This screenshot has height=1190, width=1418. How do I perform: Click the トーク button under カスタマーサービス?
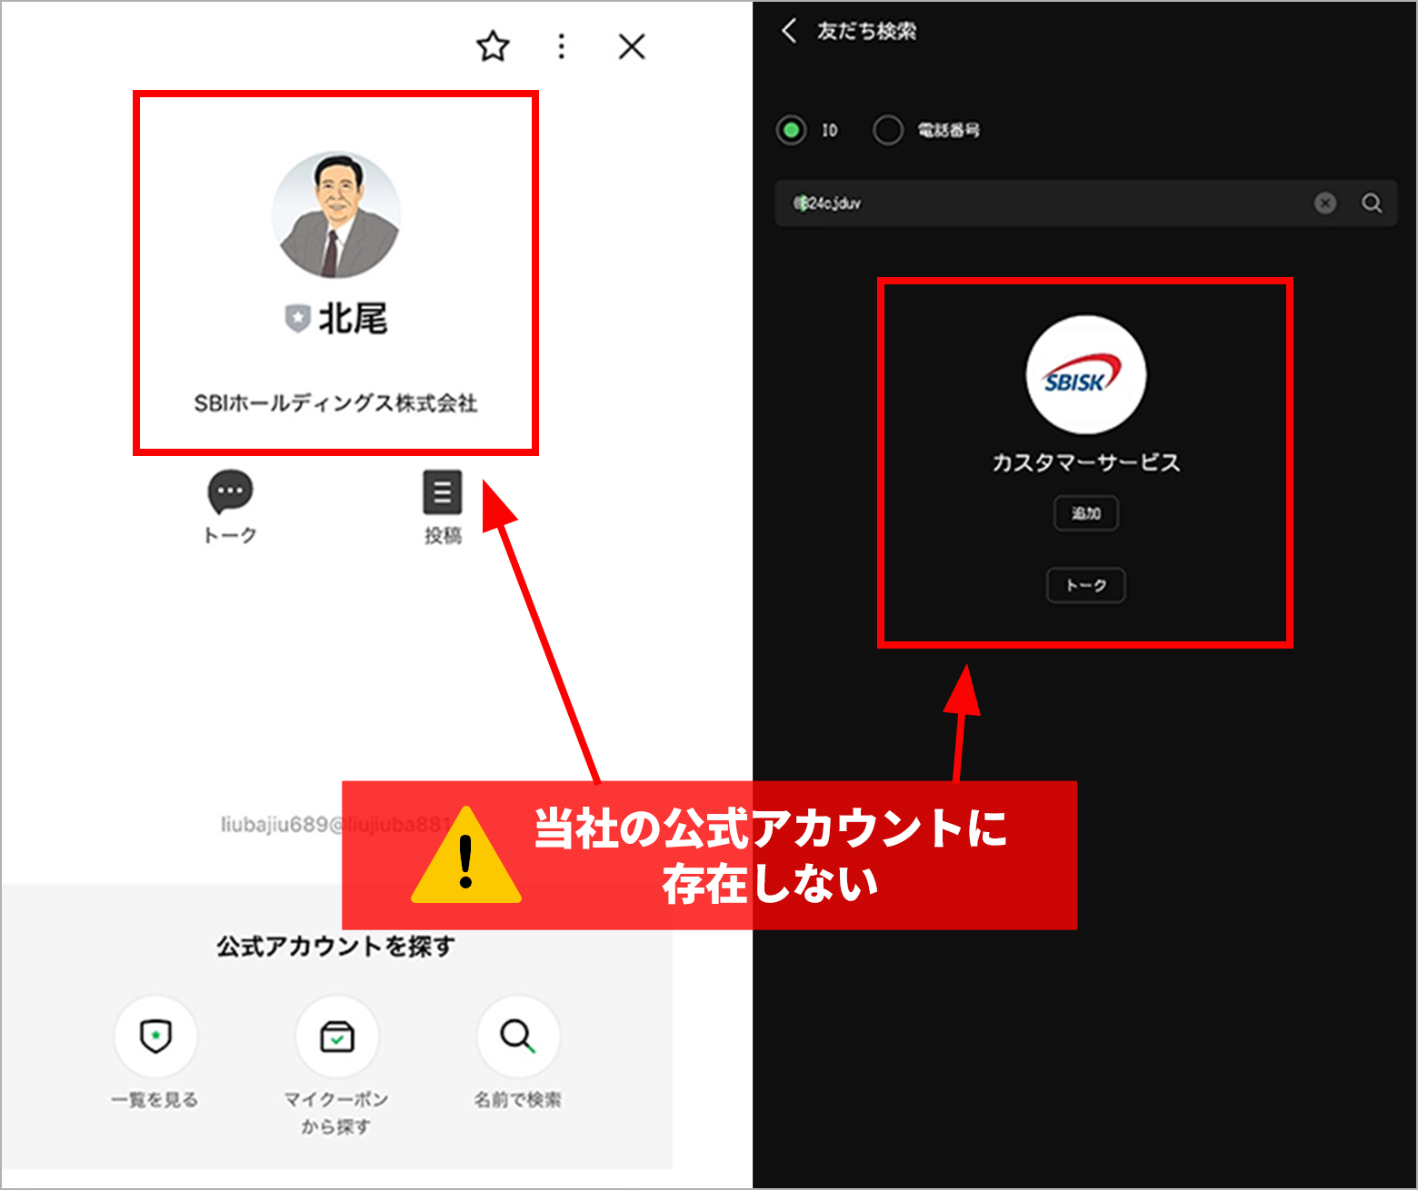[1086, 585]
